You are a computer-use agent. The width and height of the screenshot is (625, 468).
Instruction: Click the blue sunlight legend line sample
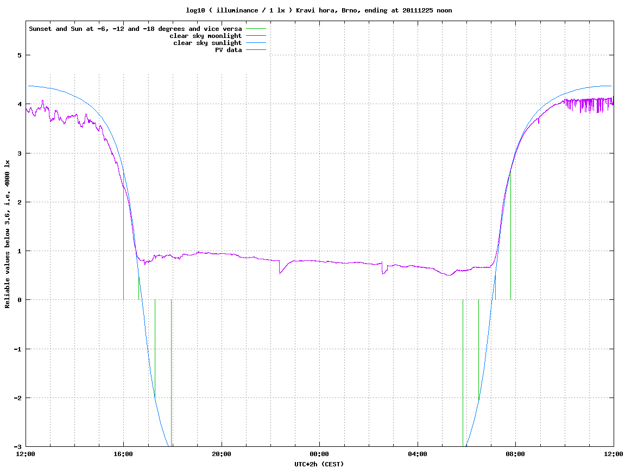pyautogui.click(x=256, y=43)
